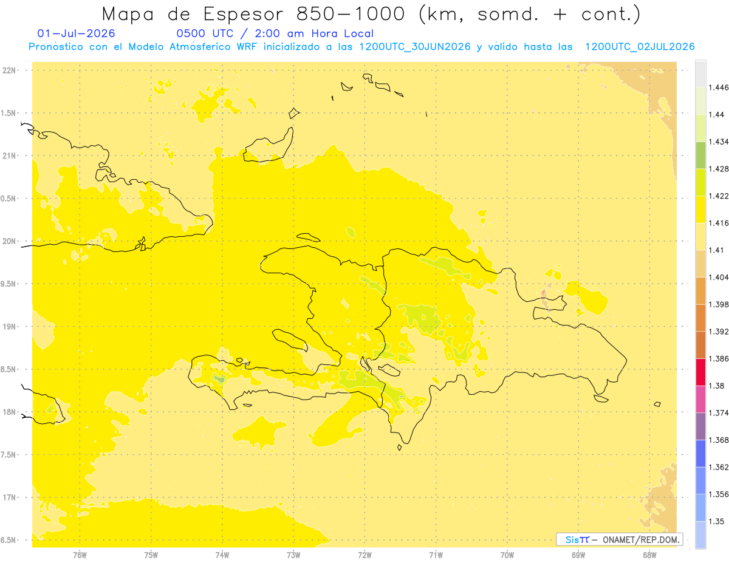This screenshot has width=729, height=563.
Task: Click the colorbar value '1.434'
Action: click(719, 142)
